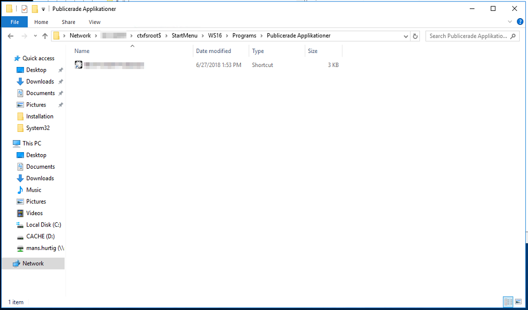
Task: Sort by Date modified column header
Action: (x=213, y=51)
